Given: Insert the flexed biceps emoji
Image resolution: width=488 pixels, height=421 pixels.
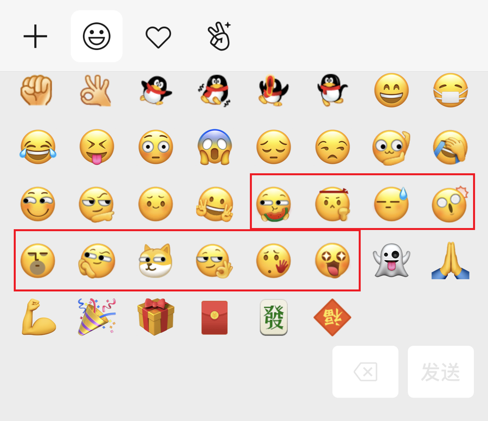Looking at the screenshot, I should [x=38, y=317].
